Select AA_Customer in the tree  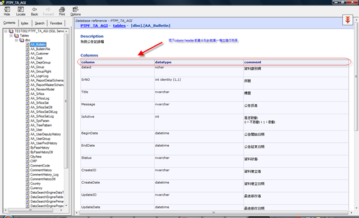point(39,54)
